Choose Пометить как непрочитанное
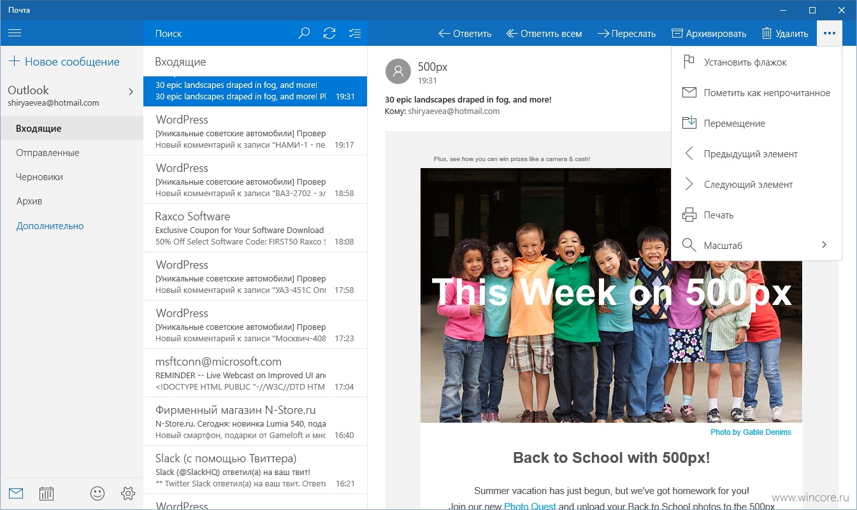Viewport: 857px width, 510px height. click(x=756, y=93)
